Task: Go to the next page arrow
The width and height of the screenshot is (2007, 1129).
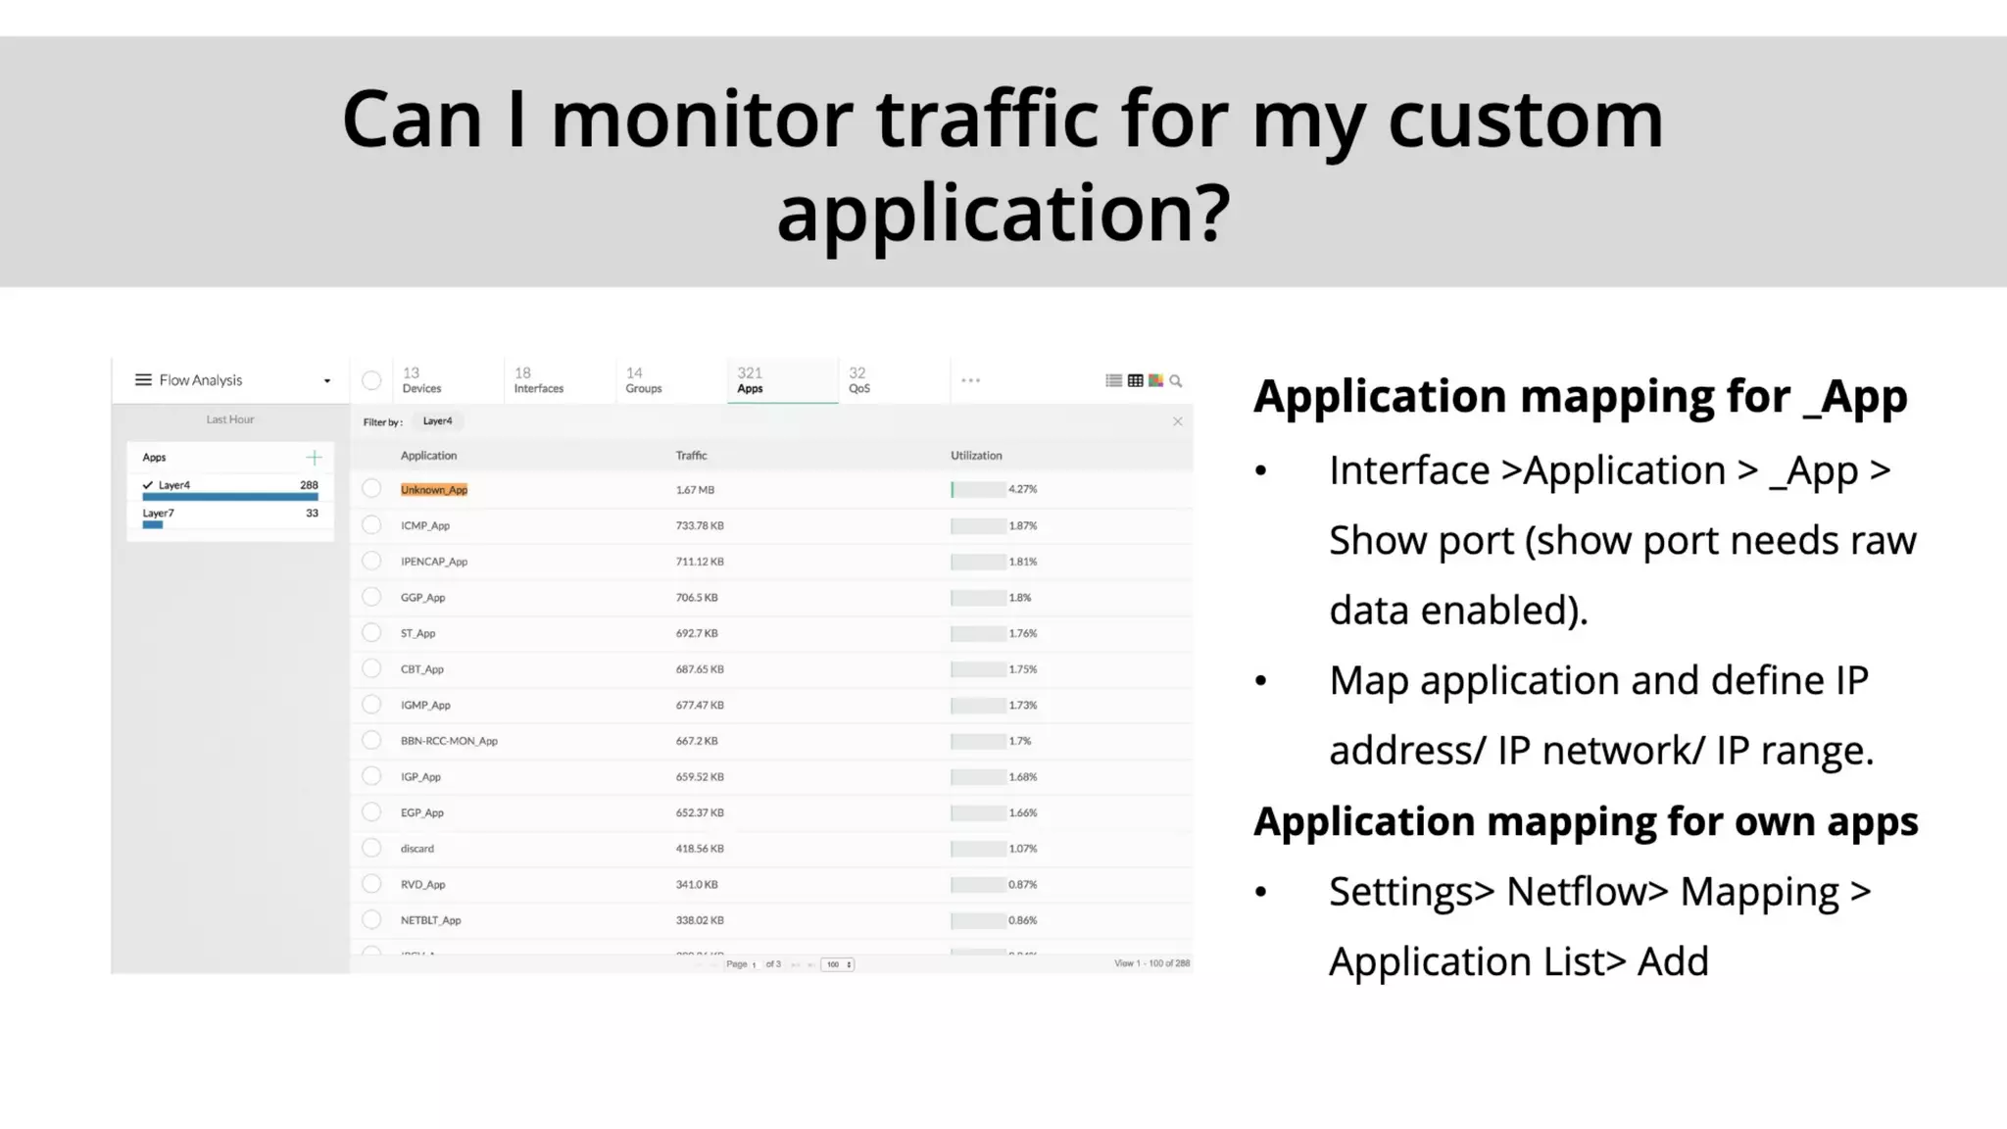Action: pyautogui.click(x=795, y=964)
